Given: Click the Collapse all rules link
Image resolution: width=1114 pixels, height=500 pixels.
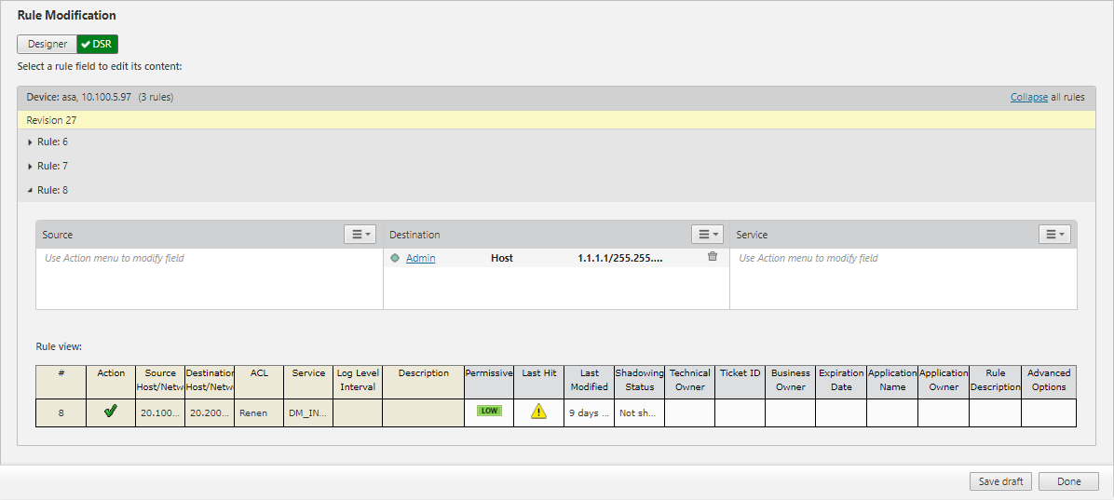Looking at the screenshot, I should click(1028, 97).
